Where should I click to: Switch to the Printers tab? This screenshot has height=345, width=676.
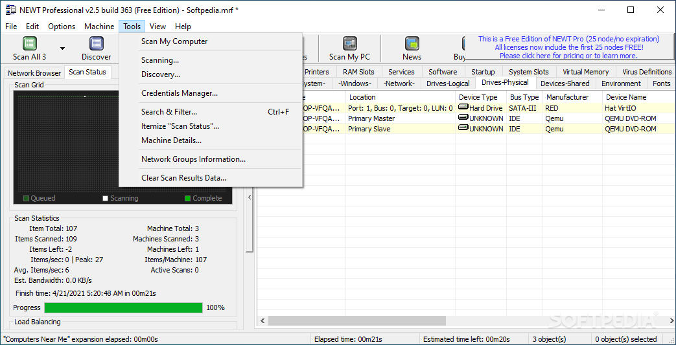pos(317,72)
